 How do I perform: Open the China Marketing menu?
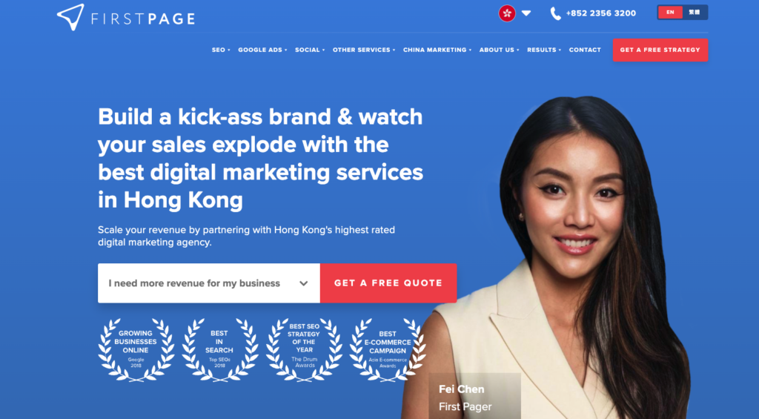pyautogui.click(x=437, y=50)
